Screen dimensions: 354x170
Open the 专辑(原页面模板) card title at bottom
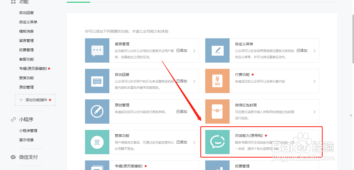click(129, 166)
